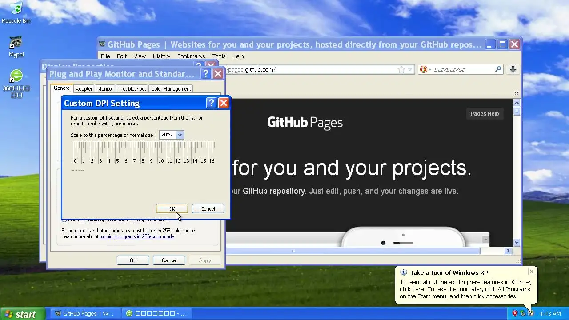Open the Mypal desktop shortcut

pyautogui.click(x=16, y=47)
